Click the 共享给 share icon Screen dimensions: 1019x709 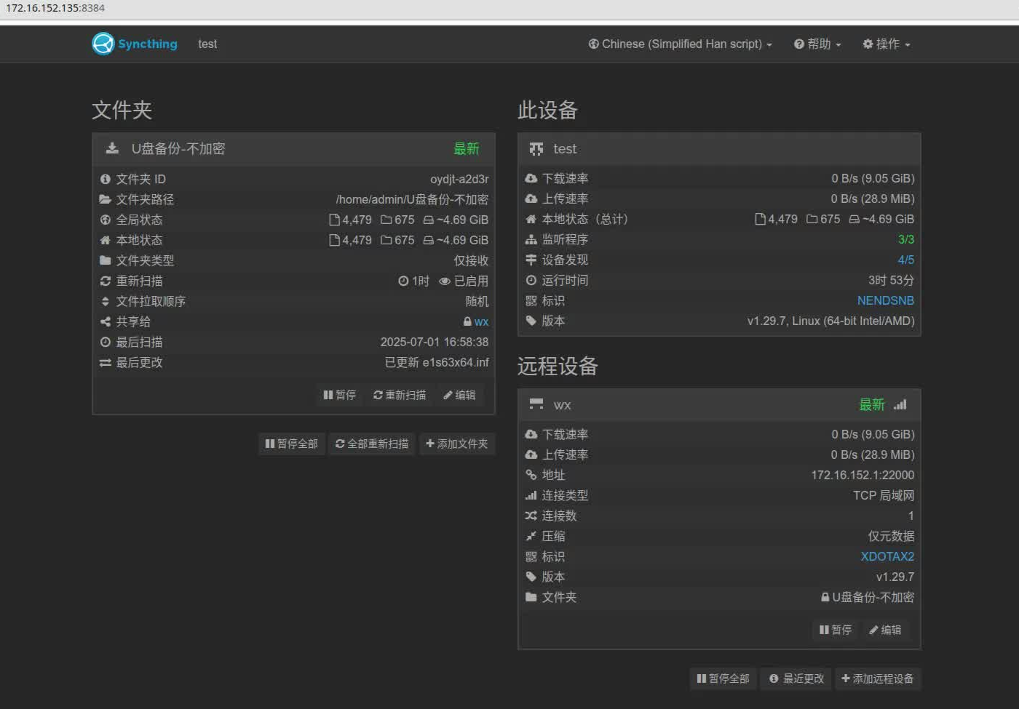tap(106, 321)
